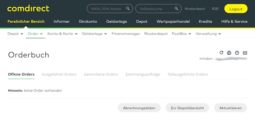
Task: Expand the Konto & Karte dropdown
Action: [62, 34]
